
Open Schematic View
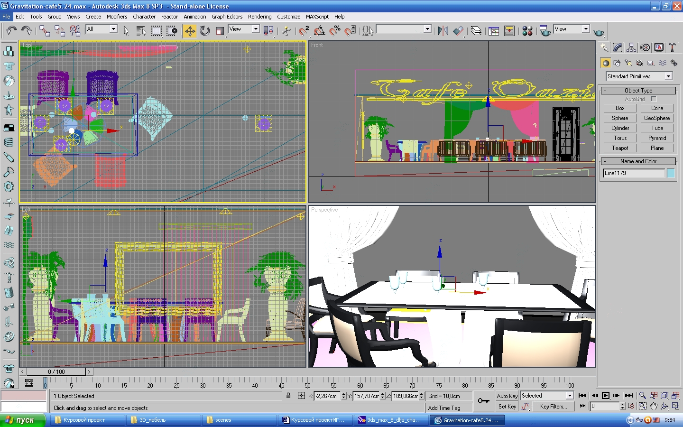[509, 31]
